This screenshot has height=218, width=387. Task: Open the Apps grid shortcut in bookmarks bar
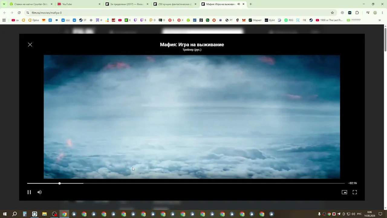tap(4, 20)
